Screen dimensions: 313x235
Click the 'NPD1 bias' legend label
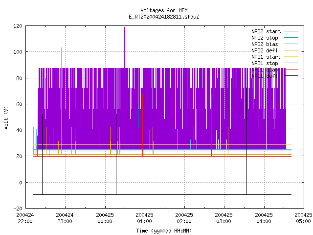click(265, 70)
